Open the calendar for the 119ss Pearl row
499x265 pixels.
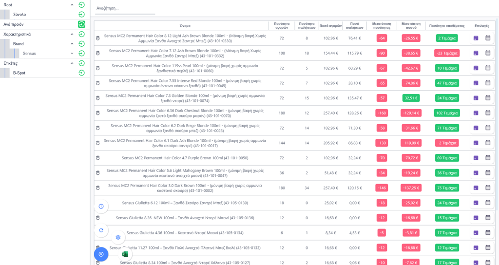pos(488,68)
